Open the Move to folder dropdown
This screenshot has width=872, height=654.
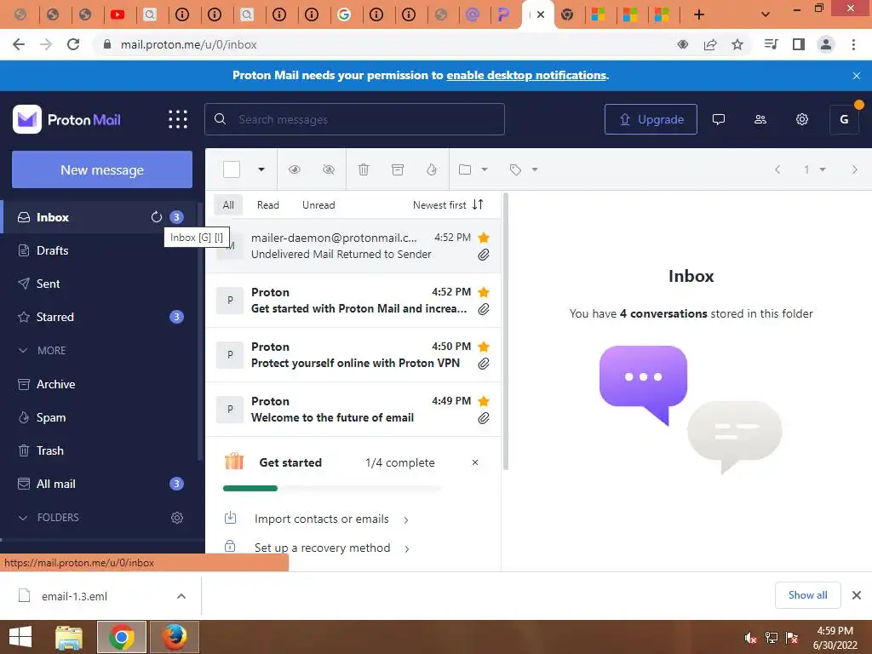click(x=473, y=169)
